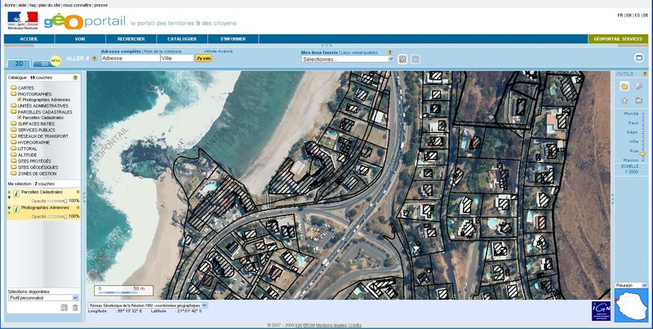Screen dimensions: 653x329
Task: Open the CATALOGUER menu
Action: pos(182,38)
